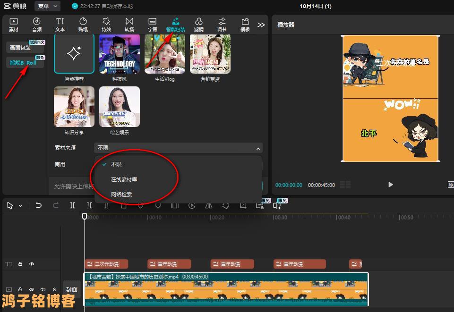Click the split clip tool icon
Viewport: 454px width, 312px height.
(73, 205)
